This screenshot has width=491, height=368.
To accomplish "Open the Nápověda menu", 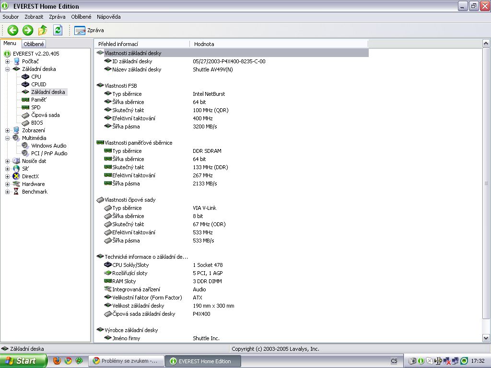I will [109, 17].
